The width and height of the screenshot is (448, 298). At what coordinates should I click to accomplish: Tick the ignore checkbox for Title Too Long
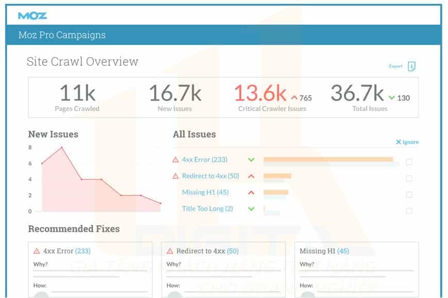point(409,211)
